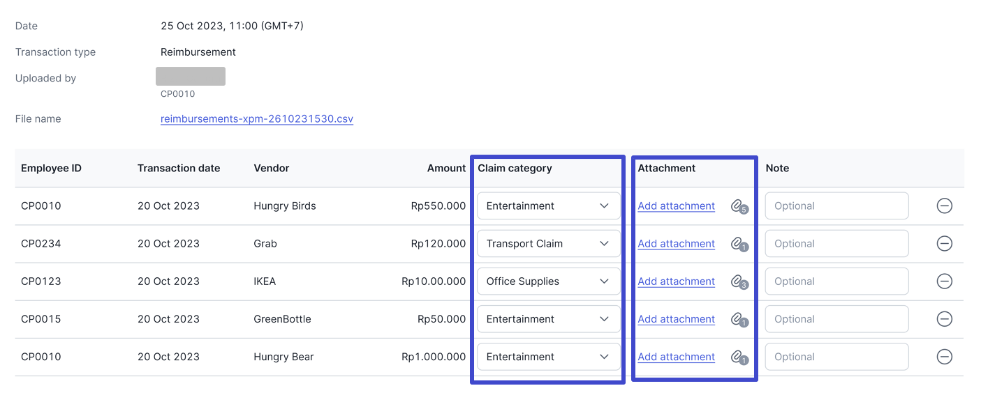Click the Note field in Grab row

click(x=836, y=244)
